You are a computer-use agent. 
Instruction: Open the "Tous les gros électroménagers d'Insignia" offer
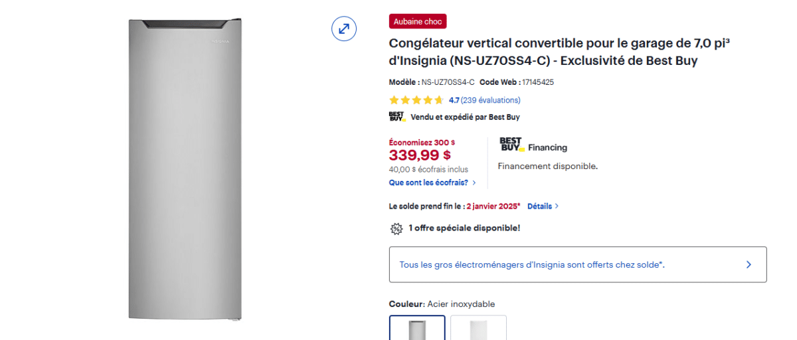[x=531, y=264]
